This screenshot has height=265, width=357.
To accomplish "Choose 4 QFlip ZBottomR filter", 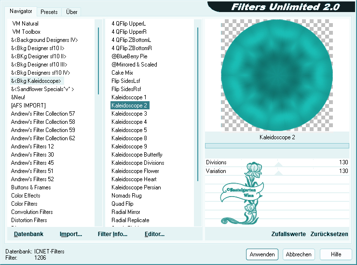I will [132, 48].
